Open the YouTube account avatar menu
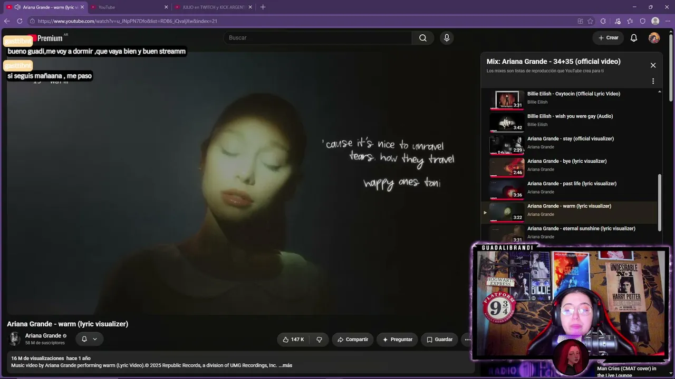The width and height of the screenshot is (675, 379). 654,38
